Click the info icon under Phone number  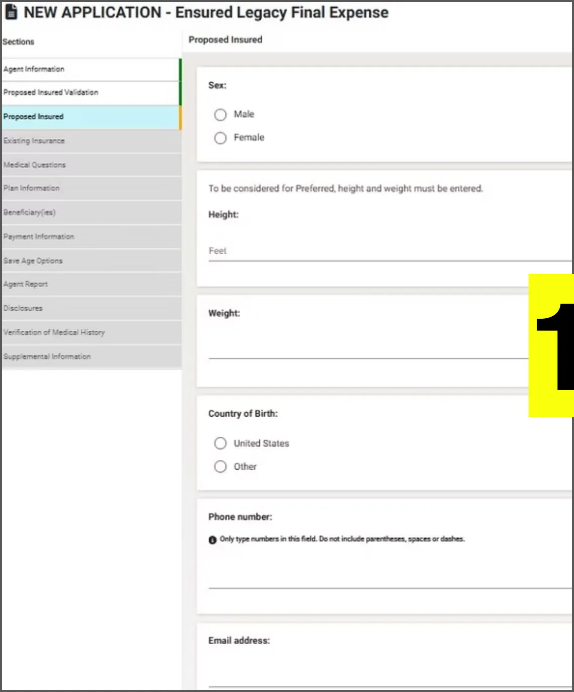[x=213, y=540]
